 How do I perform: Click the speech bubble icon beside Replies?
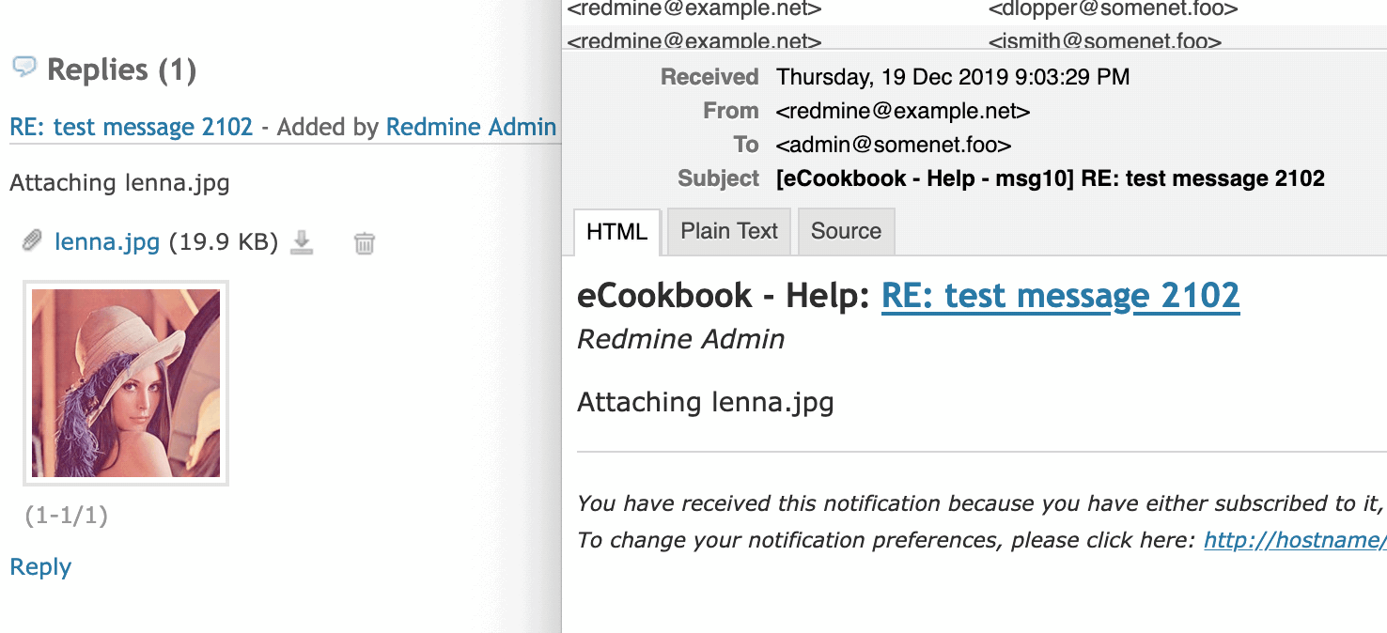click(24, 67)
